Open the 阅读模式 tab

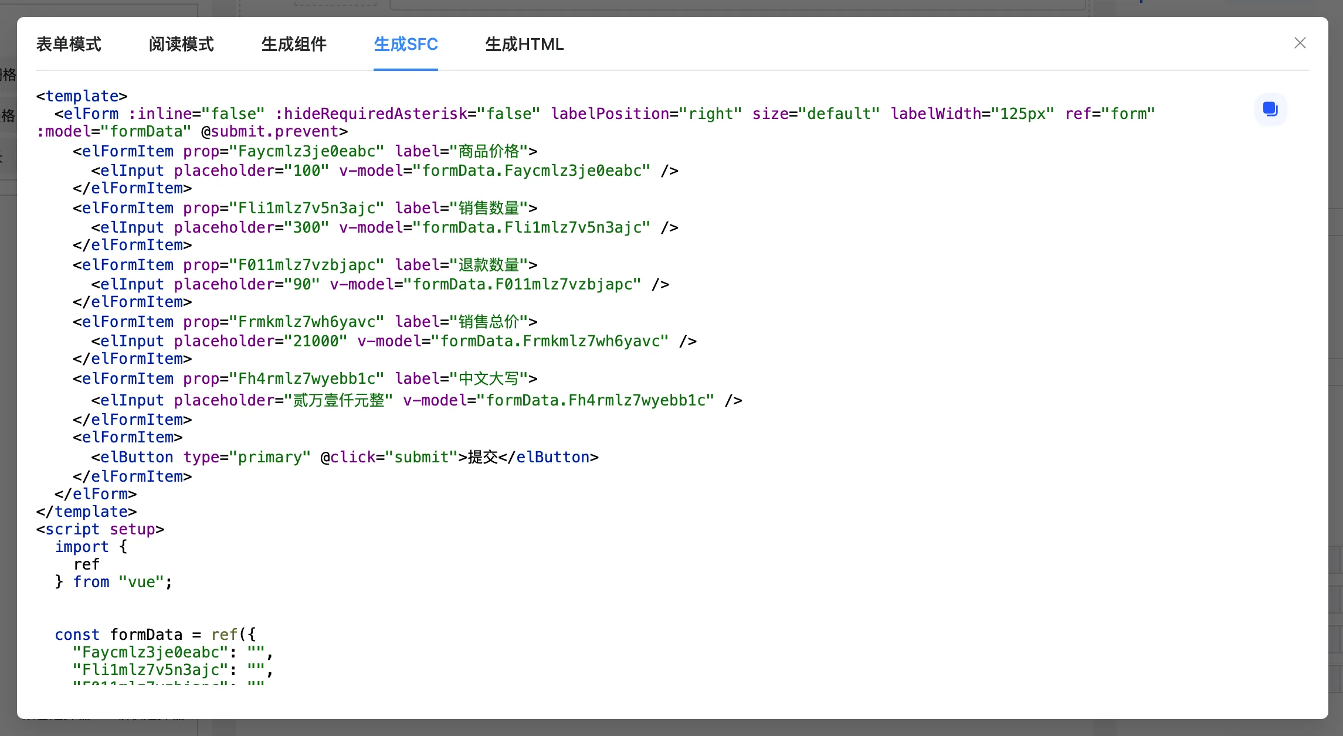point(181,45)
